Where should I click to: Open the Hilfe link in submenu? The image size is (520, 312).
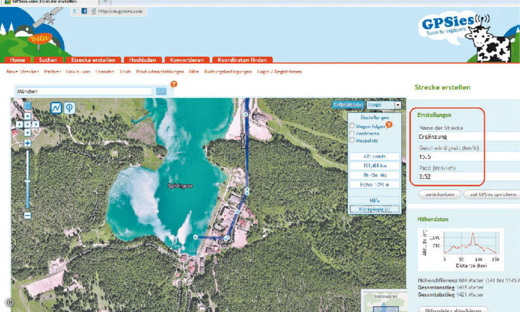[x=194, y=71]
